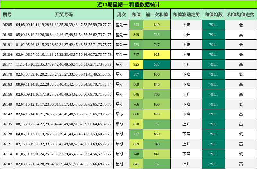The image size is (257, 169).
Task: Click issue number 26121
Action: click(7, 144)
